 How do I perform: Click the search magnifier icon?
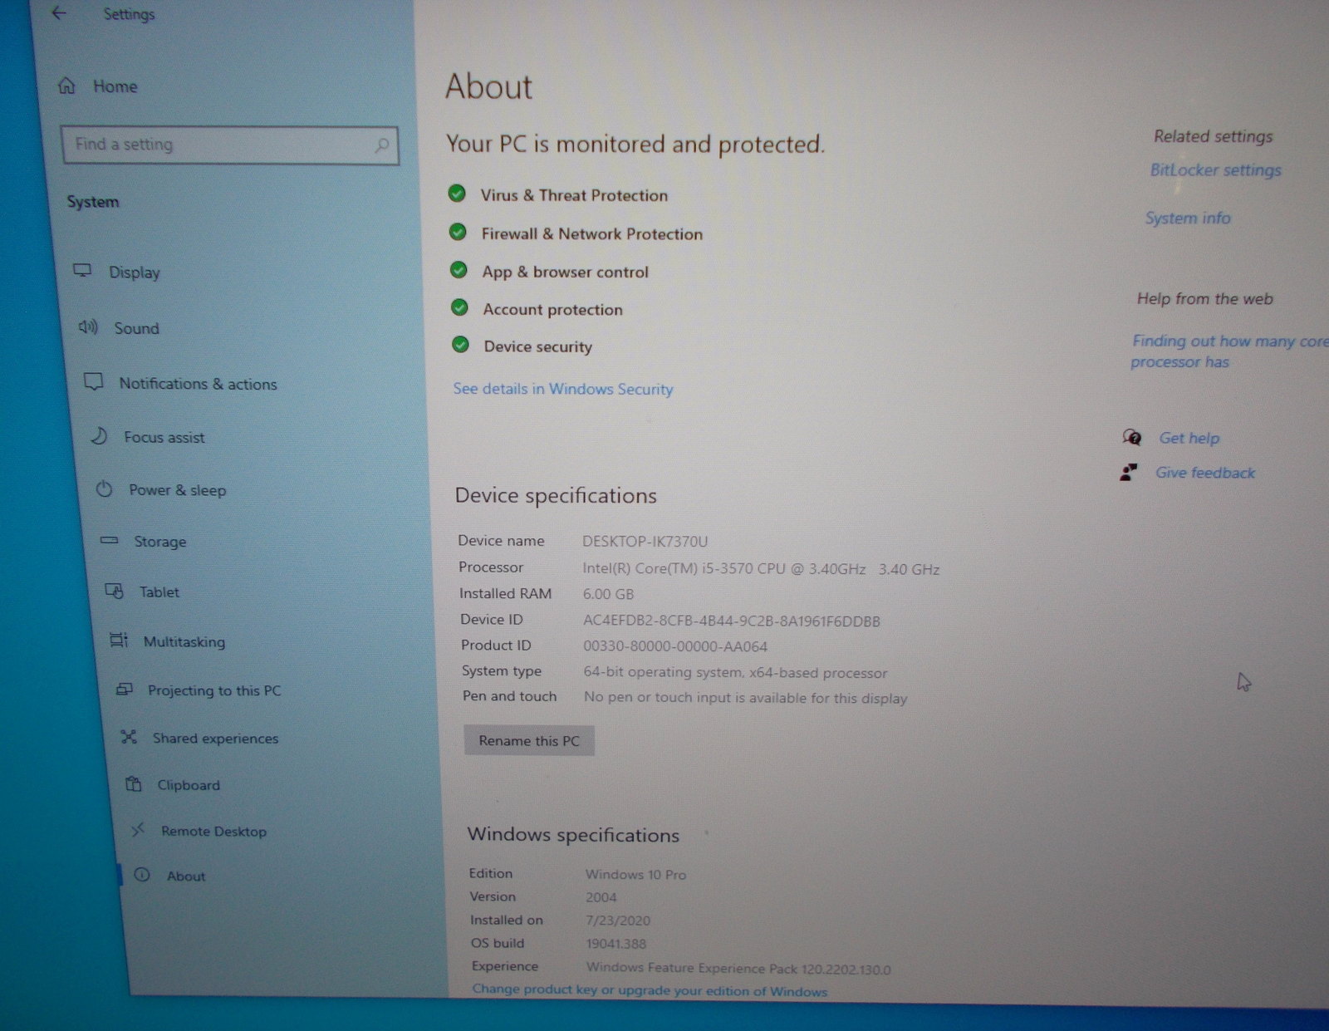point(381,145)
